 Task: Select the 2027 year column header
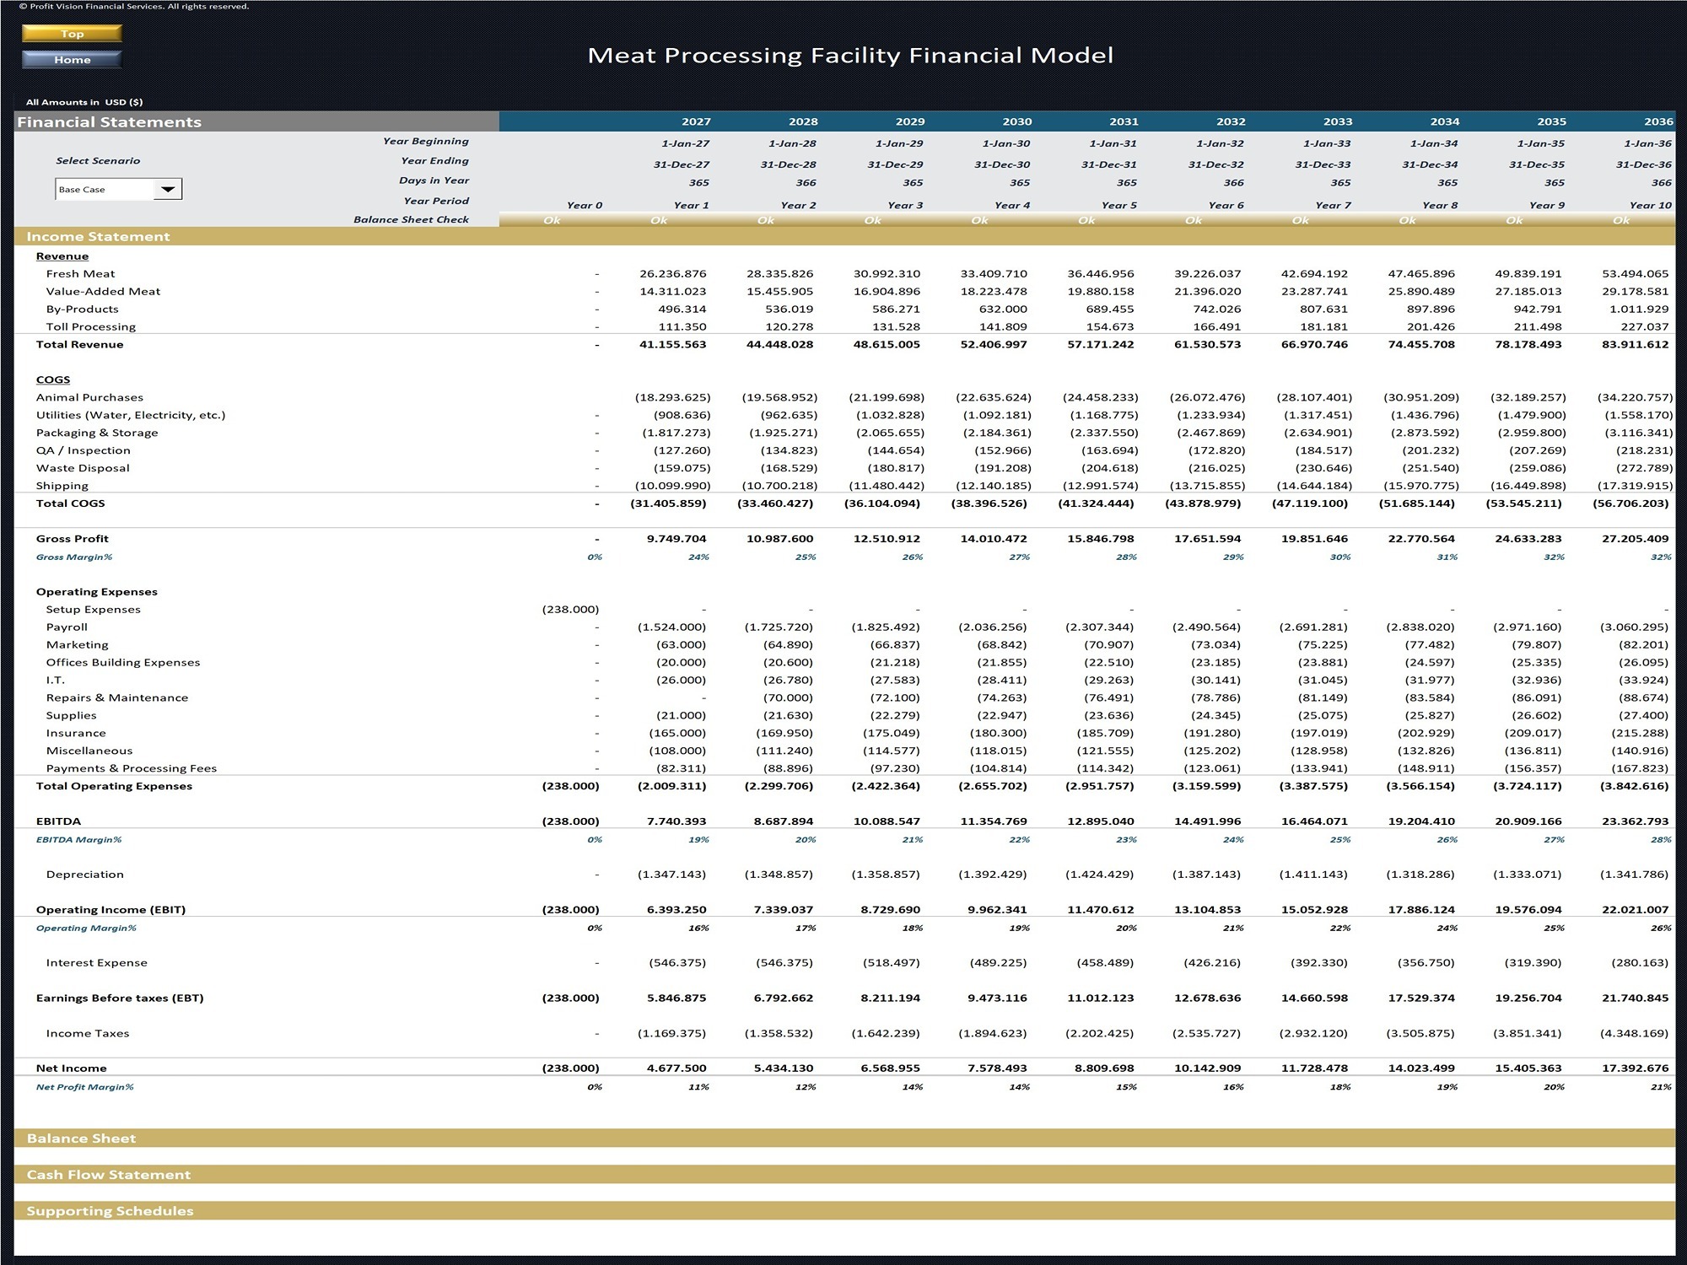696,121
